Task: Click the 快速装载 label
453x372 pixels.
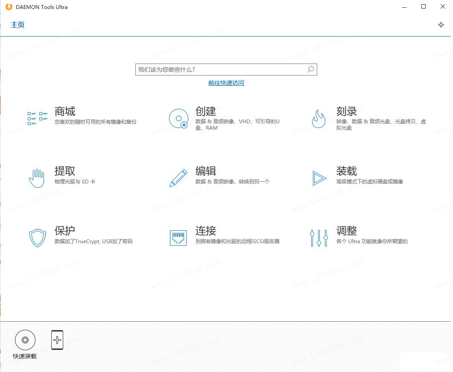Action: [25, 356]
